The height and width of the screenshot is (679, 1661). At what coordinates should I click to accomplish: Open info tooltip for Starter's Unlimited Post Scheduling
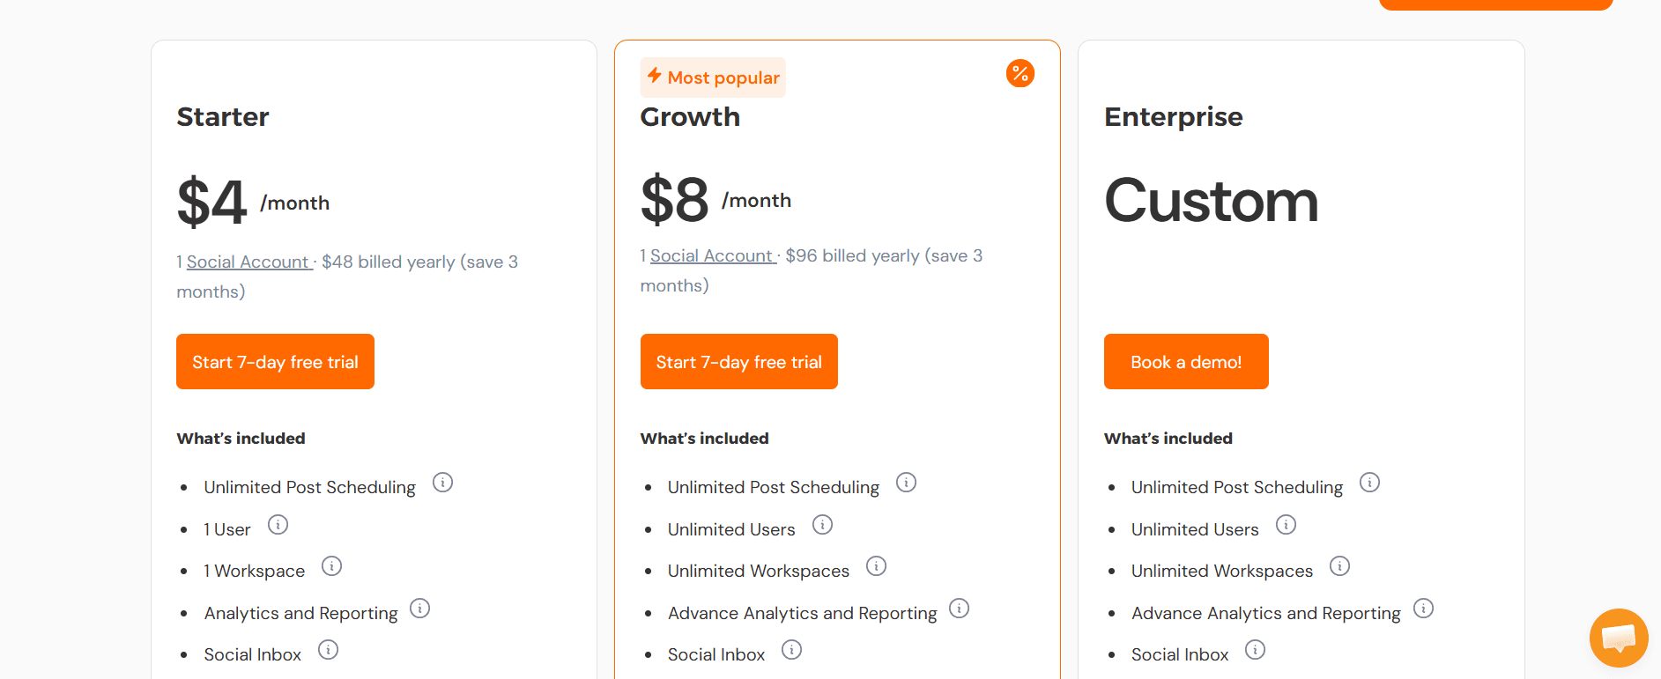tap(443, 483)
